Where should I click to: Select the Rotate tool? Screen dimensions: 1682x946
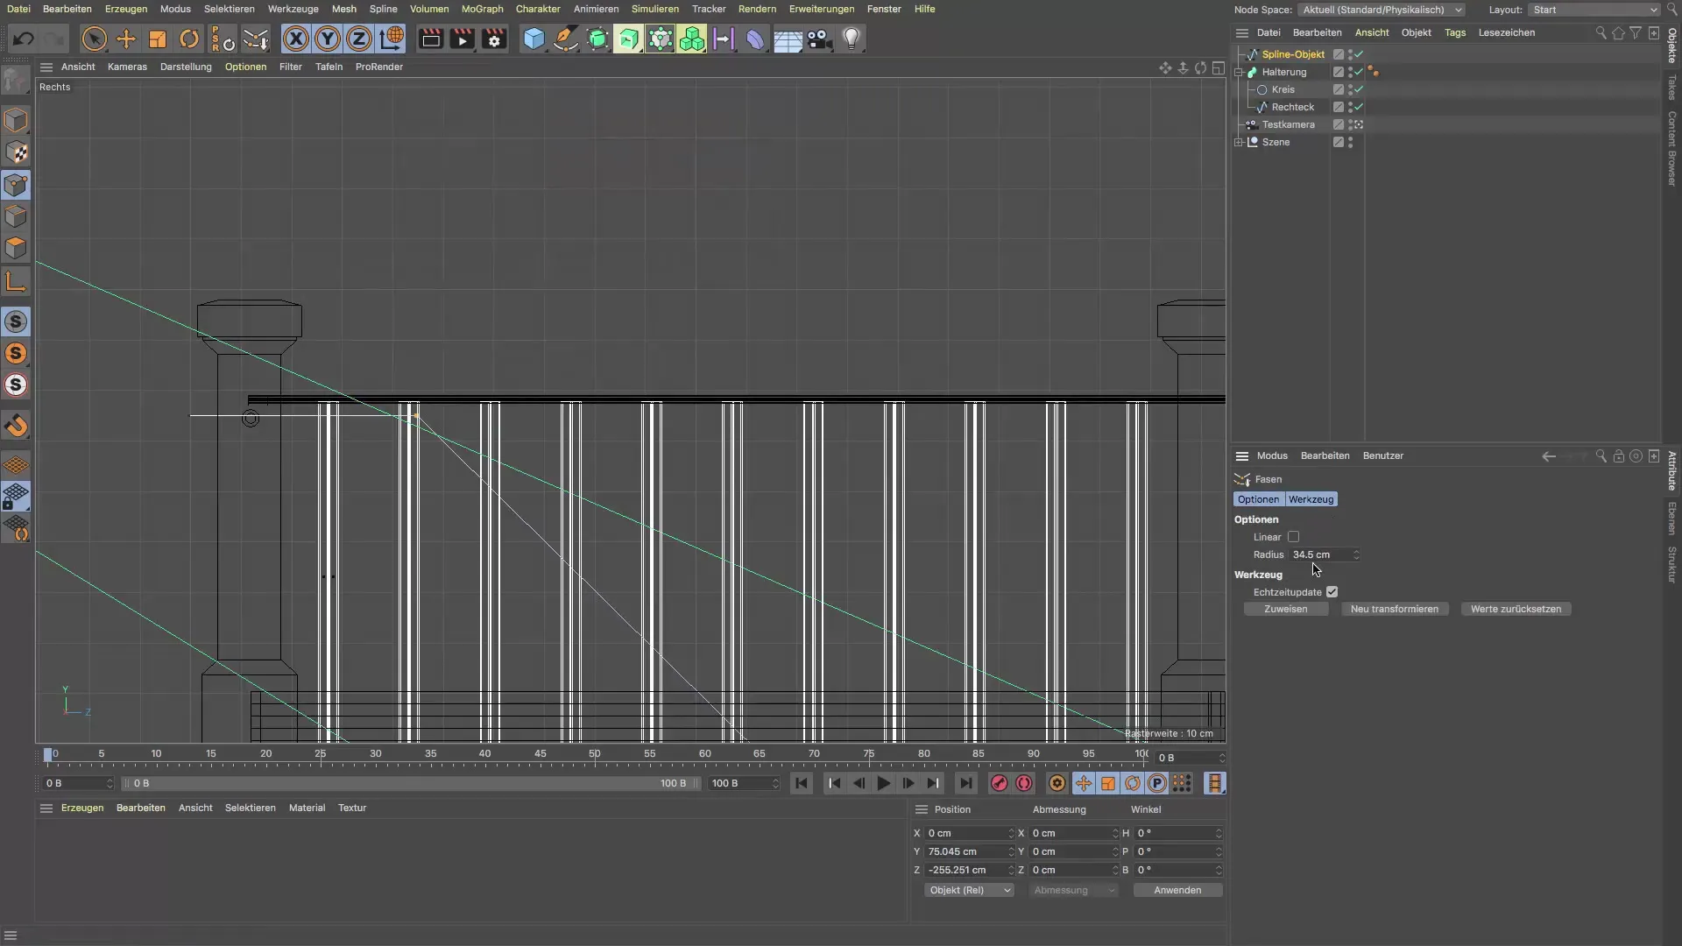(x=189, y=39)
